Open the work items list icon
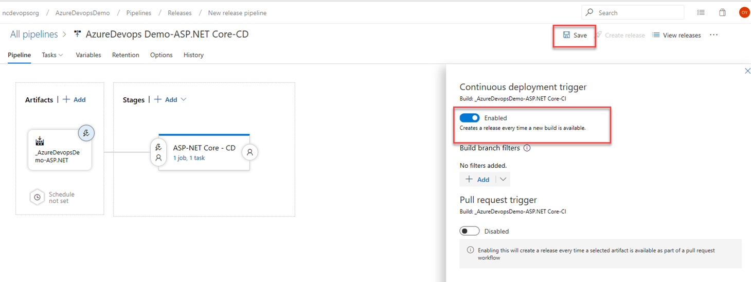Viewport: 751px width, 282px height. [701, 12]
